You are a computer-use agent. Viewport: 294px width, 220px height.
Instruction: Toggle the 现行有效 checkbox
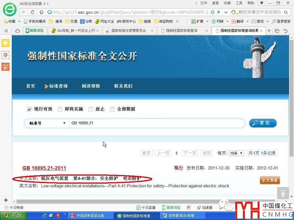[x=29, y=109]
